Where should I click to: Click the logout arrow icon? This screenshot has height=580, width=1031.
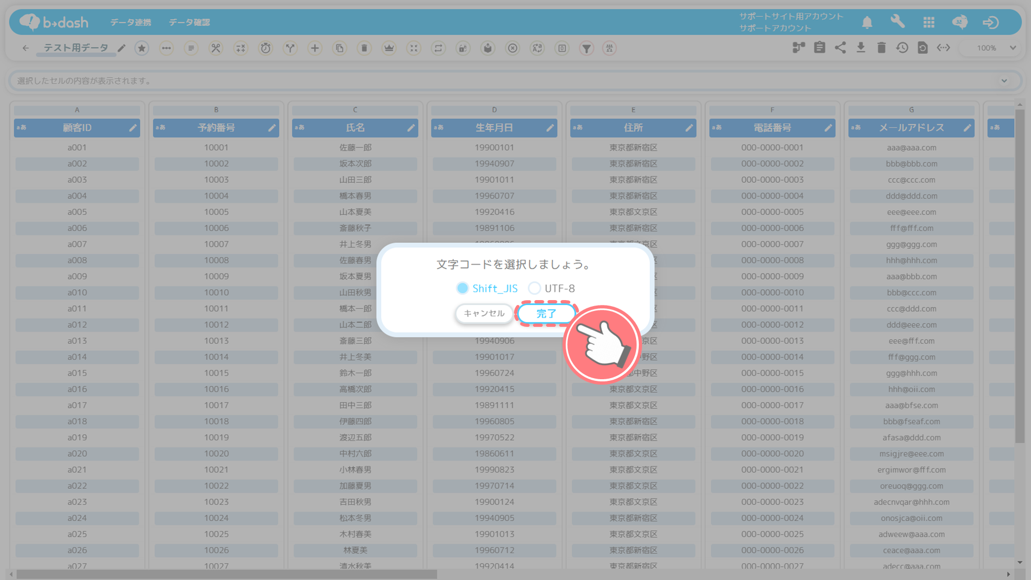point(991,22)
